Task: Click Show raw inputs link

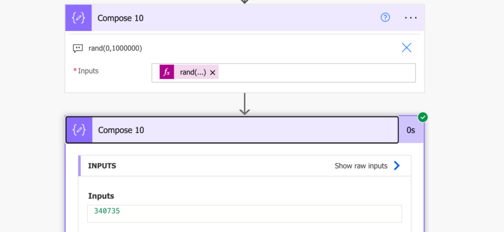Action: click(x=361, y=166)
